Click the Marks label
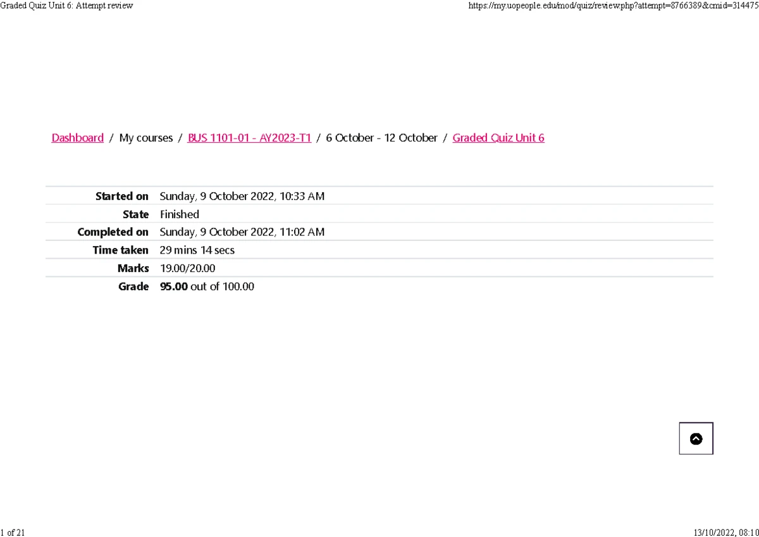The image size is (759, 537). pyautogui.click(x=133, y=268)
